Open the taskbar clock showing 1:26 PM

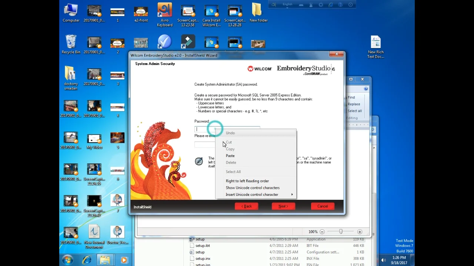(400, 260)
